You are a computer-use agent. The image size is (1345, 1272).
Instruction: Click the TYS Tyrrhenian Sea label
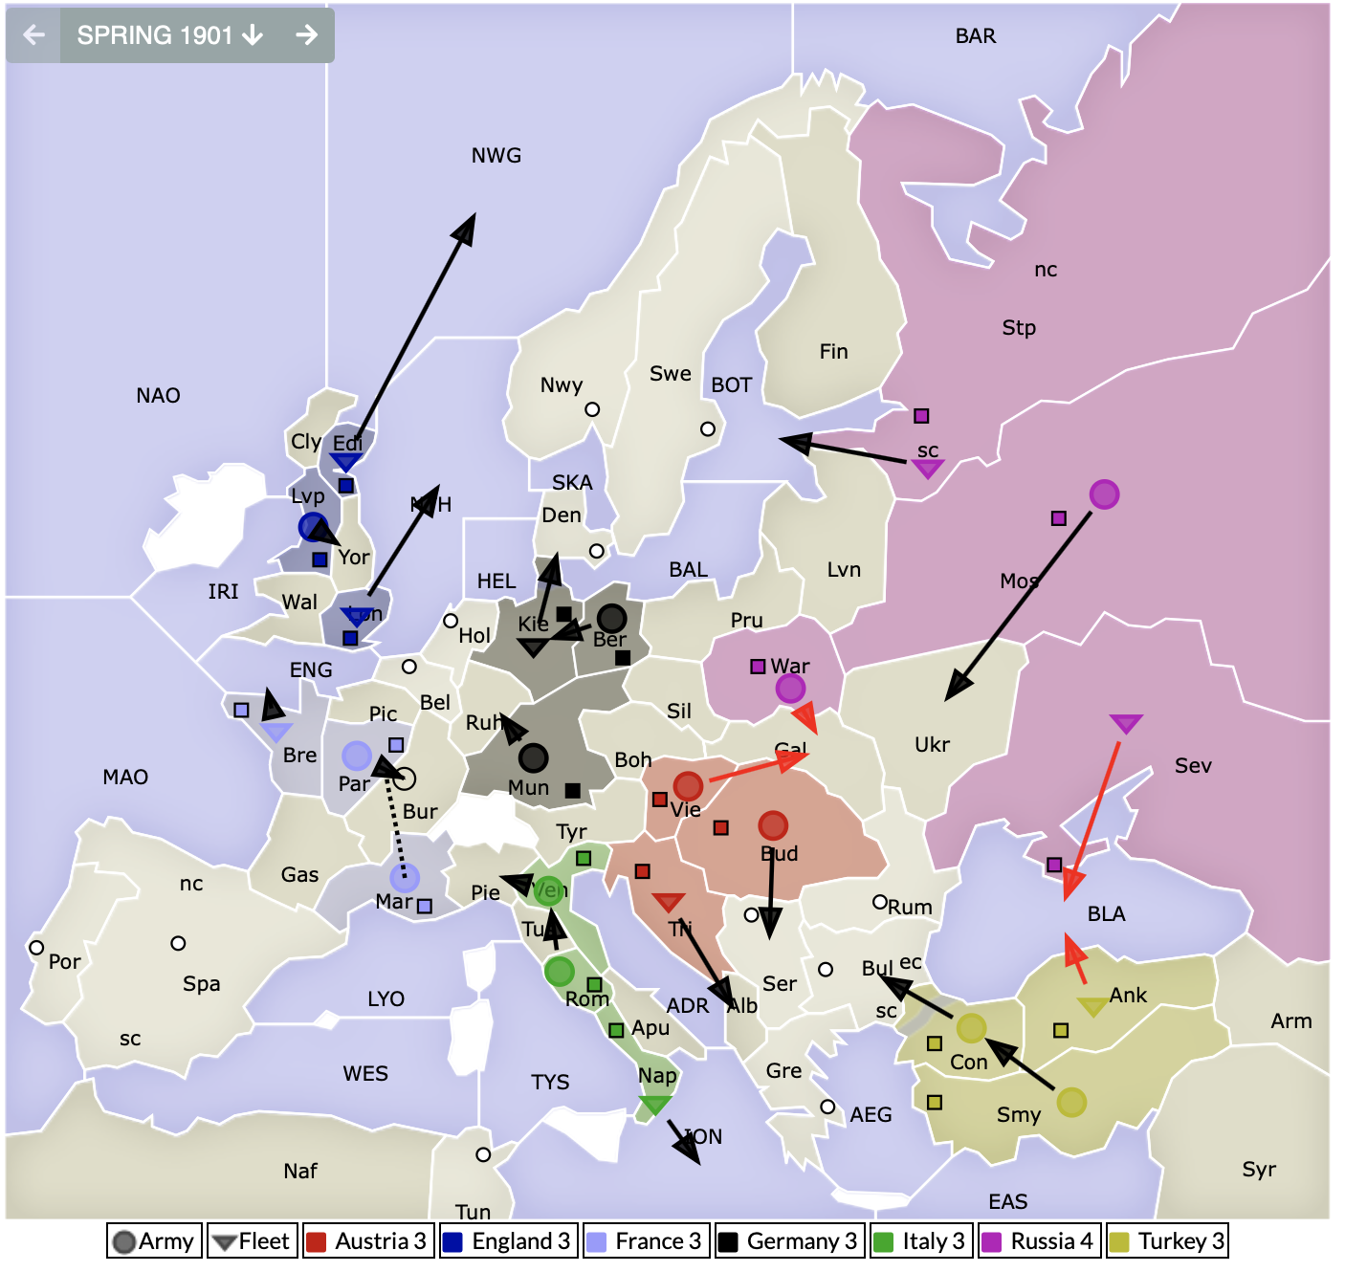click(550, 1082)
